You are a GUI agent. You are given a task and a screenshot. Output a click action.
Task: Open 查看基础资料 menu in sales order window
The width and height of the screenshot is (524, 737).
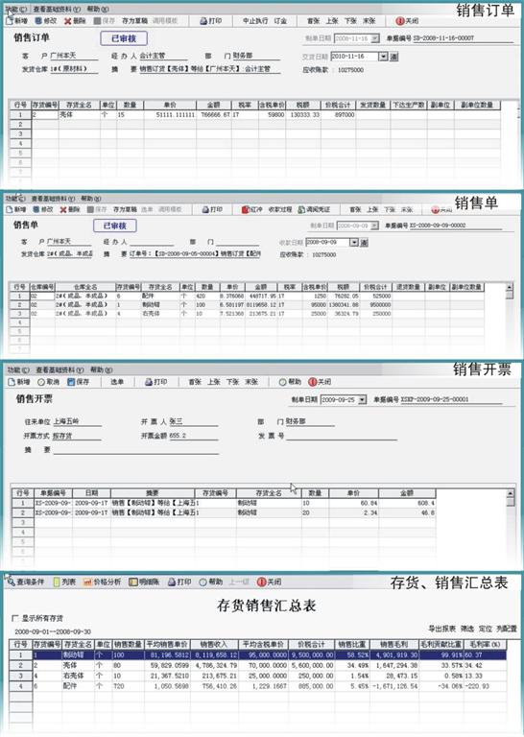tap(57, 9)
